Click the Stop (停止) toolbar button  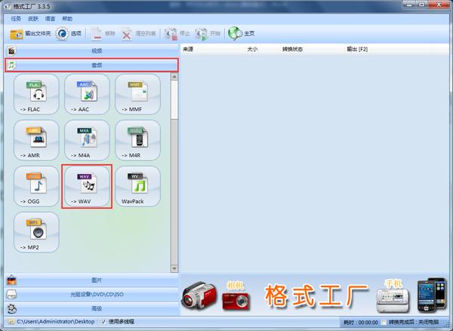tap(177, 34)
